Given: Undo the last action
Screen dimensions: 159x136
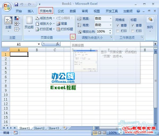Looking at the screenshot, I should pos(22,4).
